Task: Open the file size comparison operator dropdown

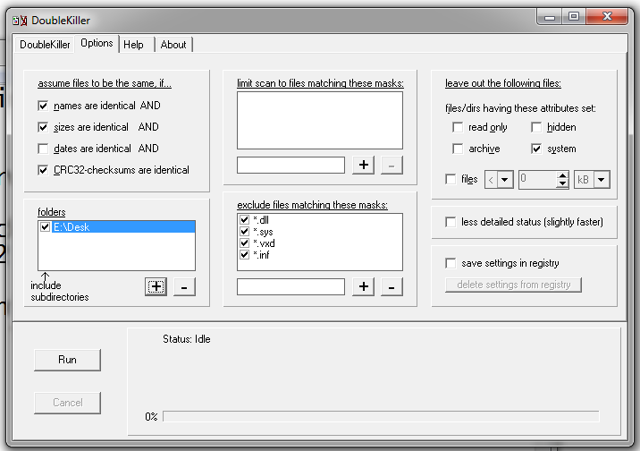Action: 505,180
